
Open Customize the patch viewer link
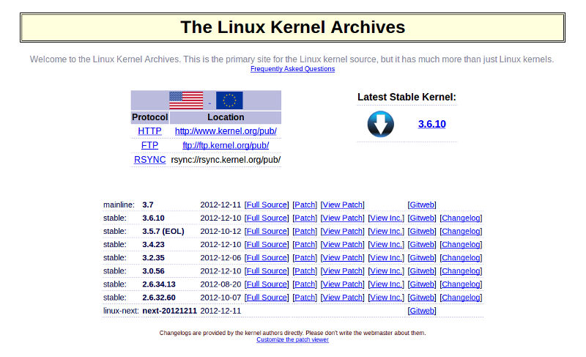point(292,340)
